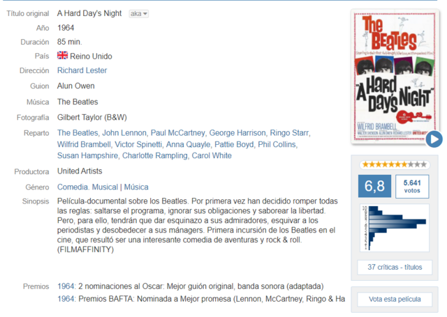Select the Musical genre link

pos(105,187)
